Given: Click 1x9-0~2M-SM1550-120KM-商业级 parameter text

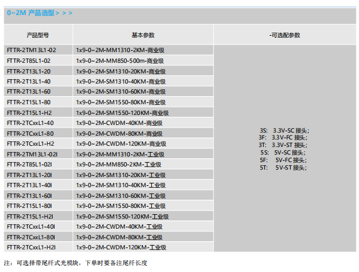Looking at the screenshot, I should 122,112.
